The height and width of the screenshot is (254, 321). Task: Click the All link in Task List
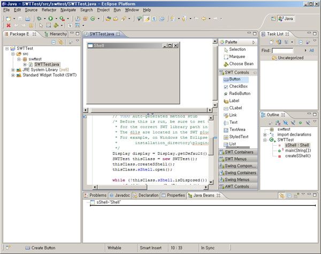pos(311,50)
